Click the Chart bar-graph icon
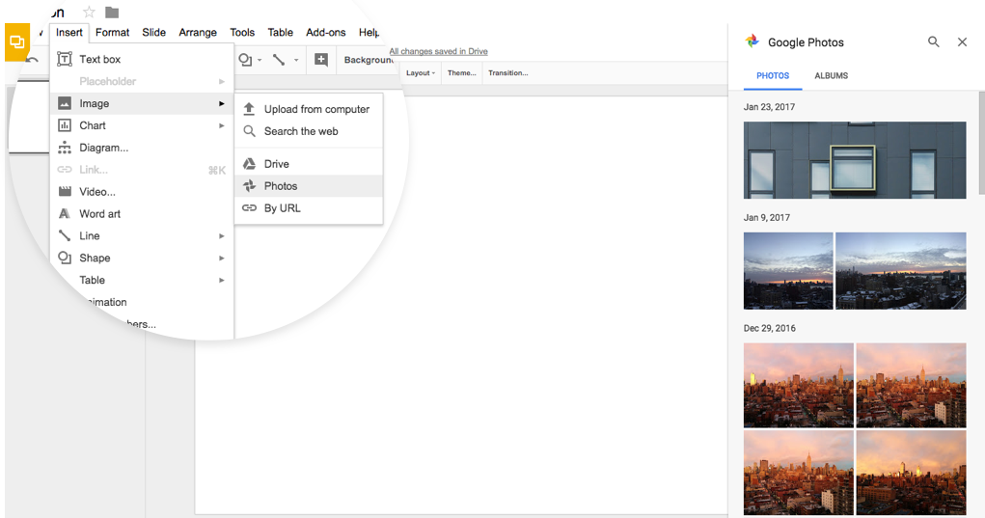The height and width of the screenshot is (518, 985). pyautogui.click(x=64, y=125)
